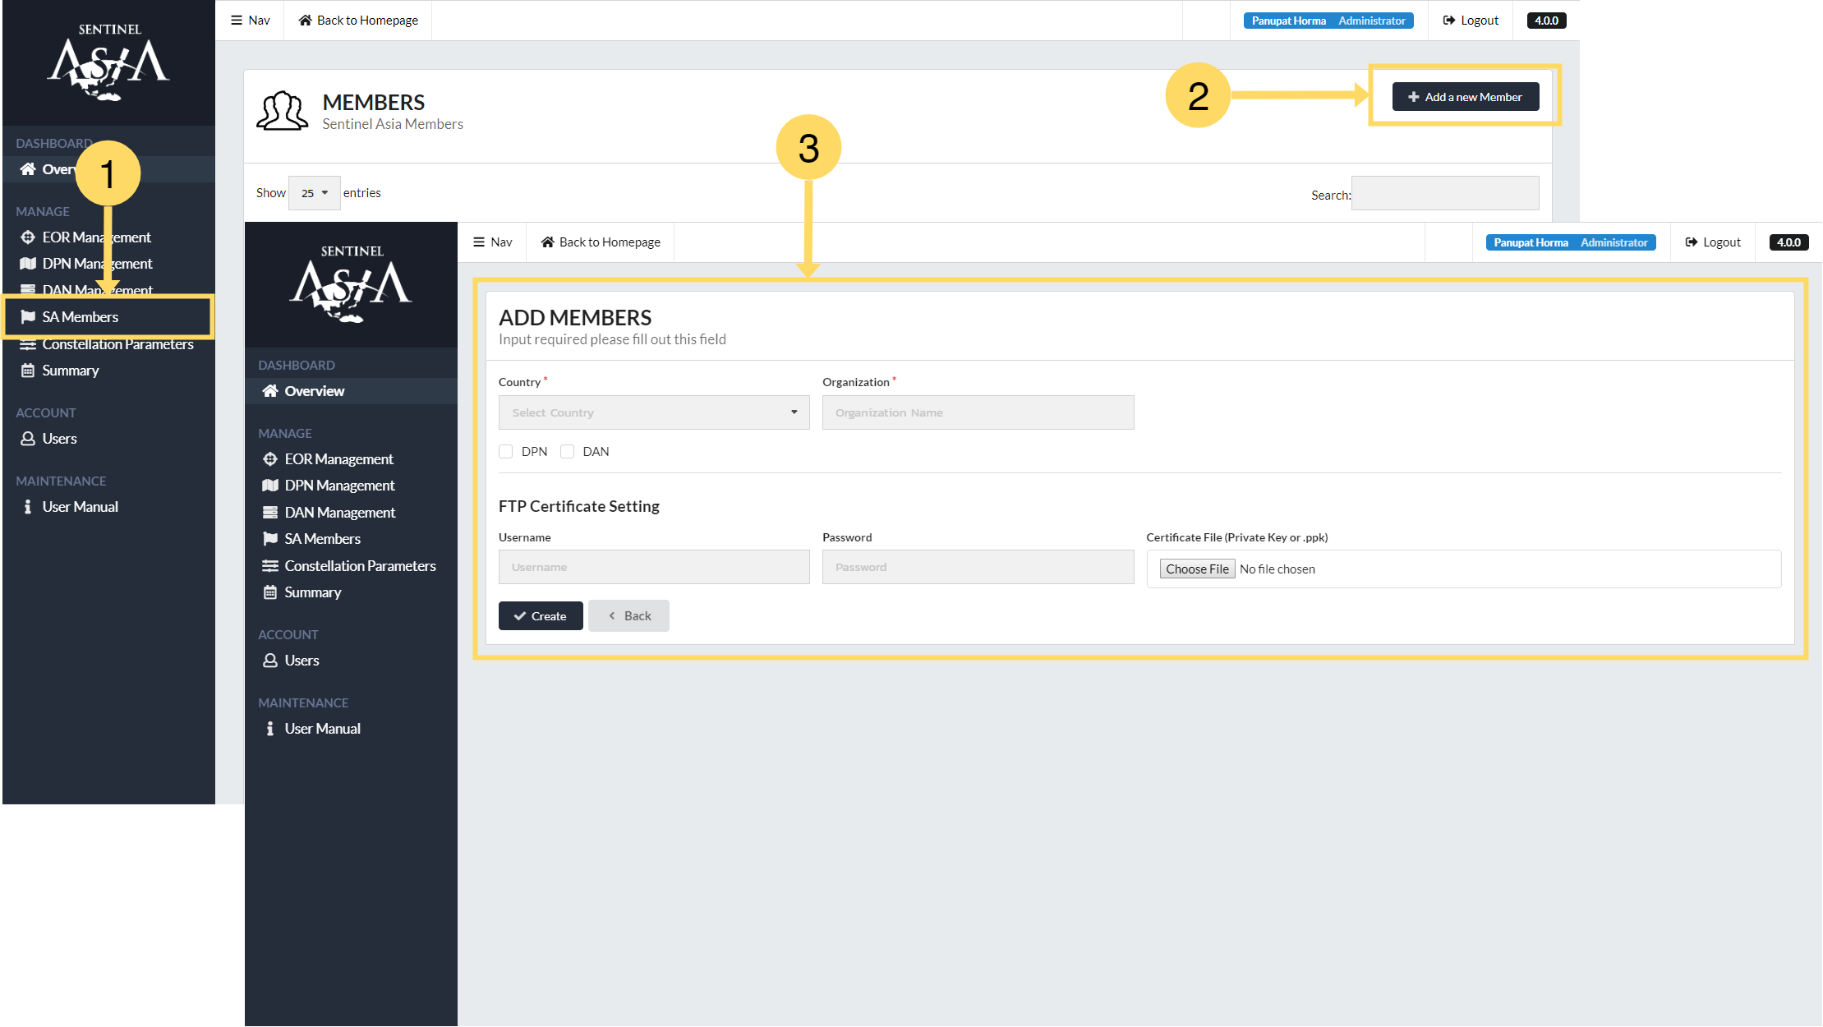Screen dimensions: 1823x1027
Task: Click the Back button in the form
Action: pos(628,616)
